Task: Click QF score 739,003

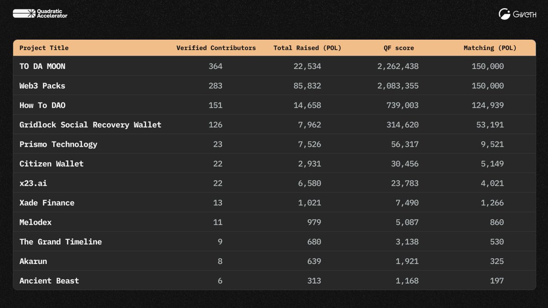Action: click(x=402, y=105)
